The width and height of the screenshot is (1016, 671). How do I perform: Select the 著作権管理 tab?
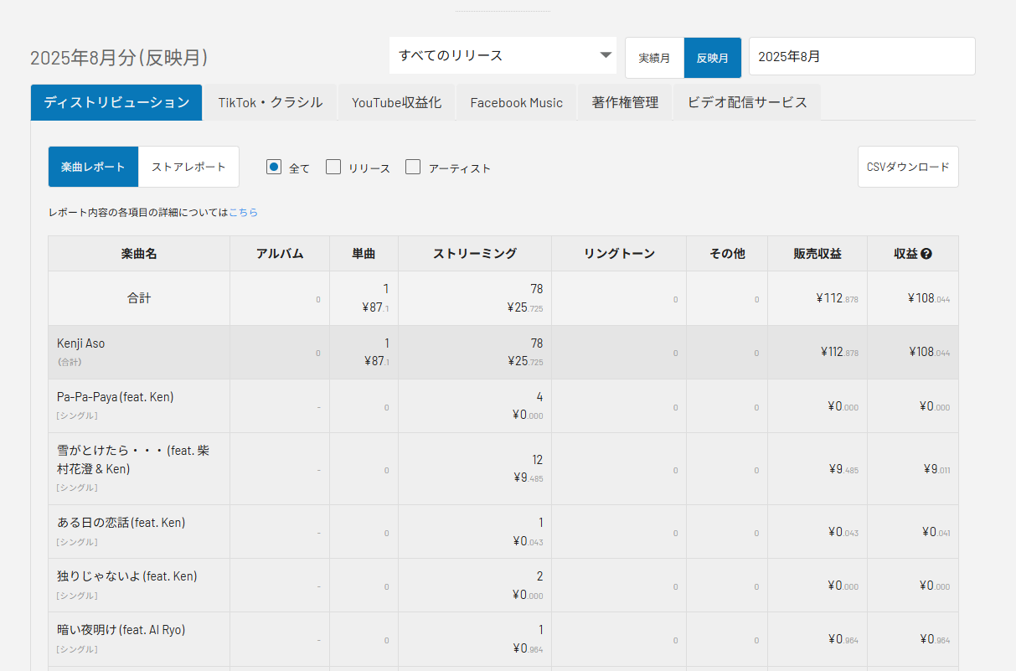(625, 102)
